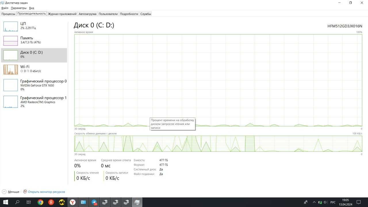Click the Файл подкачки label

click(144, 174)
